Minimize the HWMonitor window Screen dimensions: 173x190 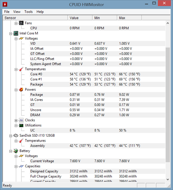click(147, 4)
